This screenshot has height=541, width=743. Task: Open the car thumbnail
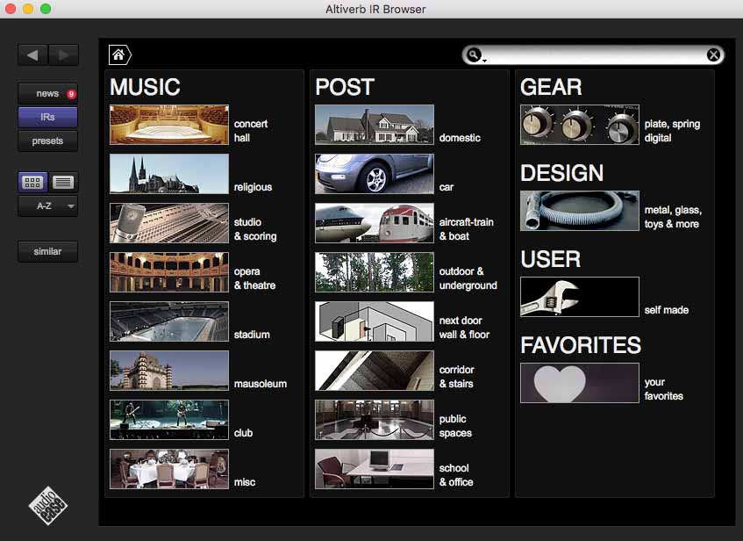tap(375, 174)
